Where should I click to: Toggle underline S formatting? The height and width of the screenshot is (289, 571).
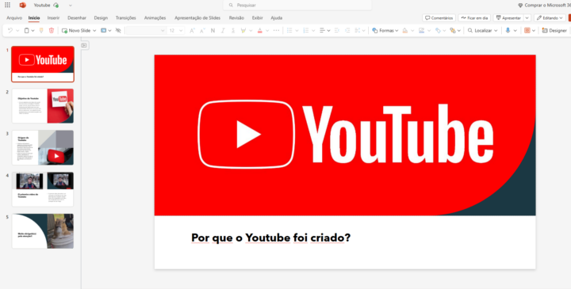[233, 31]
